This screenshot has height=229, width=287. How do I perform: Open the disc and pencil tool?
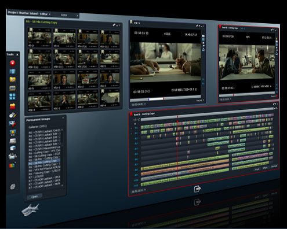point(13,115)
